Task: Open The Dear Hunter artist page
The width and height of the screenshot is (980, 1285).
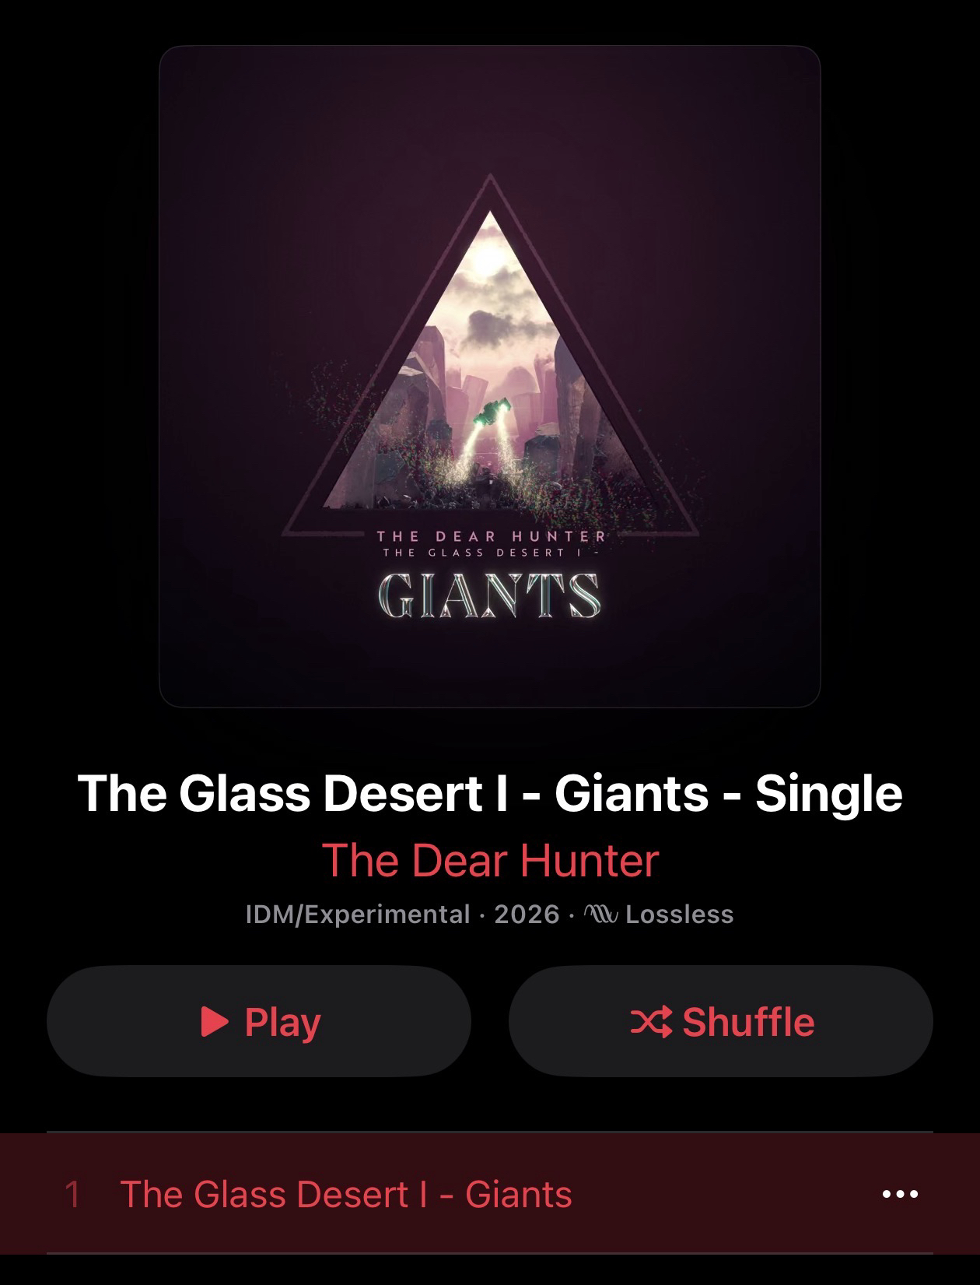Action: [x=490, y=860]
